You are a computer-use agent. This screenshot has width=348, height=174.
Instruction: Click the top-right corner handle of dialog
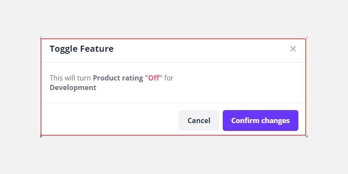click(307, 38)
